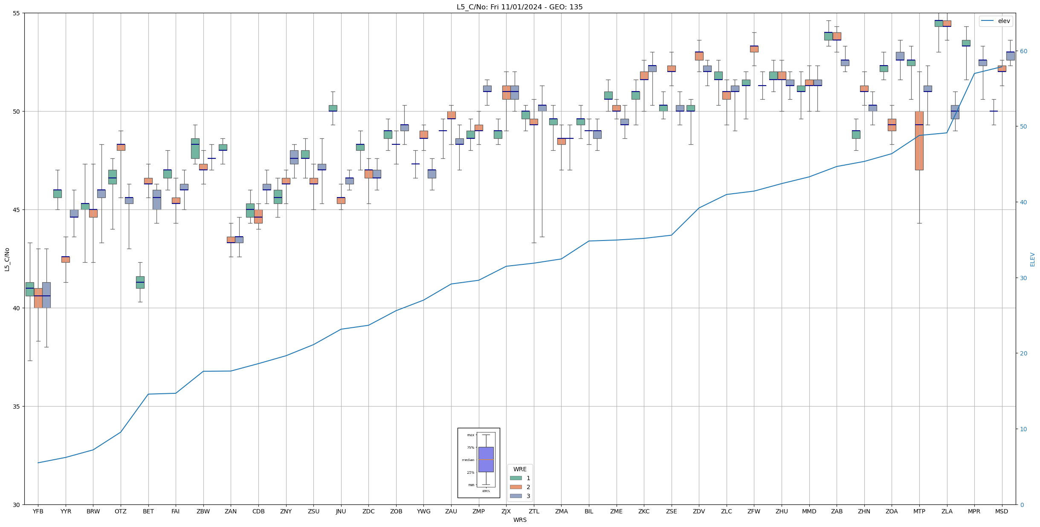Click the blue-gray WRE 3 legend swatch
Screen dimensions: 1040x527
pyautogui.click(x=516, y=496)
